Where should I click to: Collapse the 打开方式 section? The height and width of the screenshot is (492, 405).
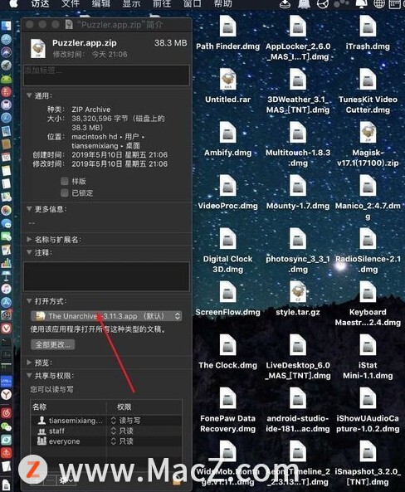[x=29, y=301]
